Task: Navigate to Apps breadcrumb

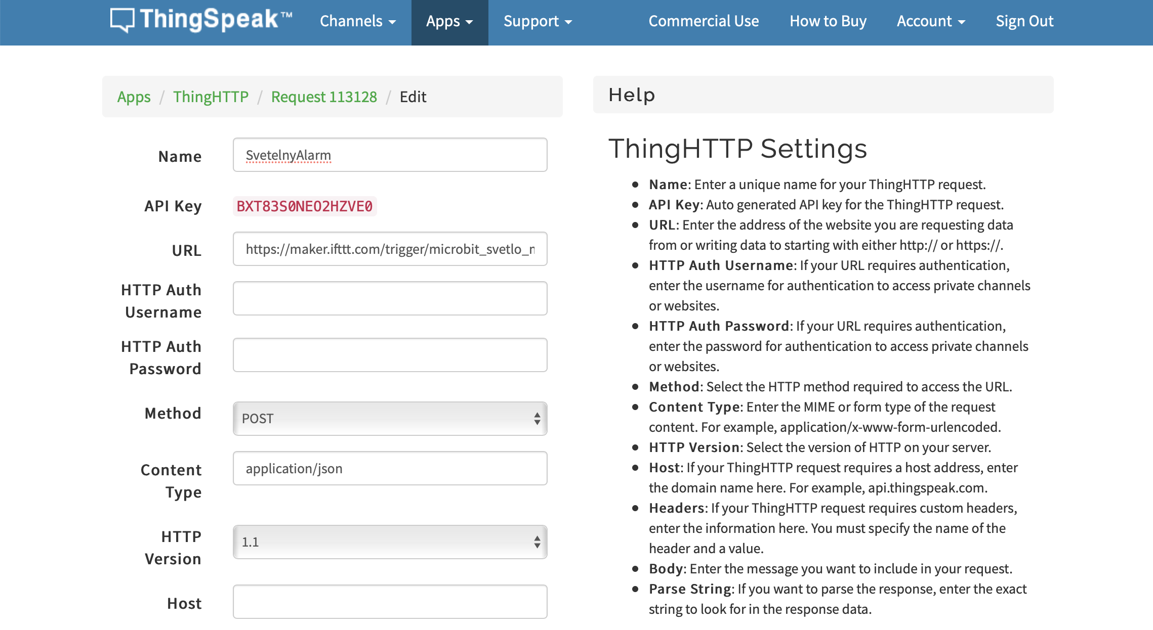Action: coord(134,97)
